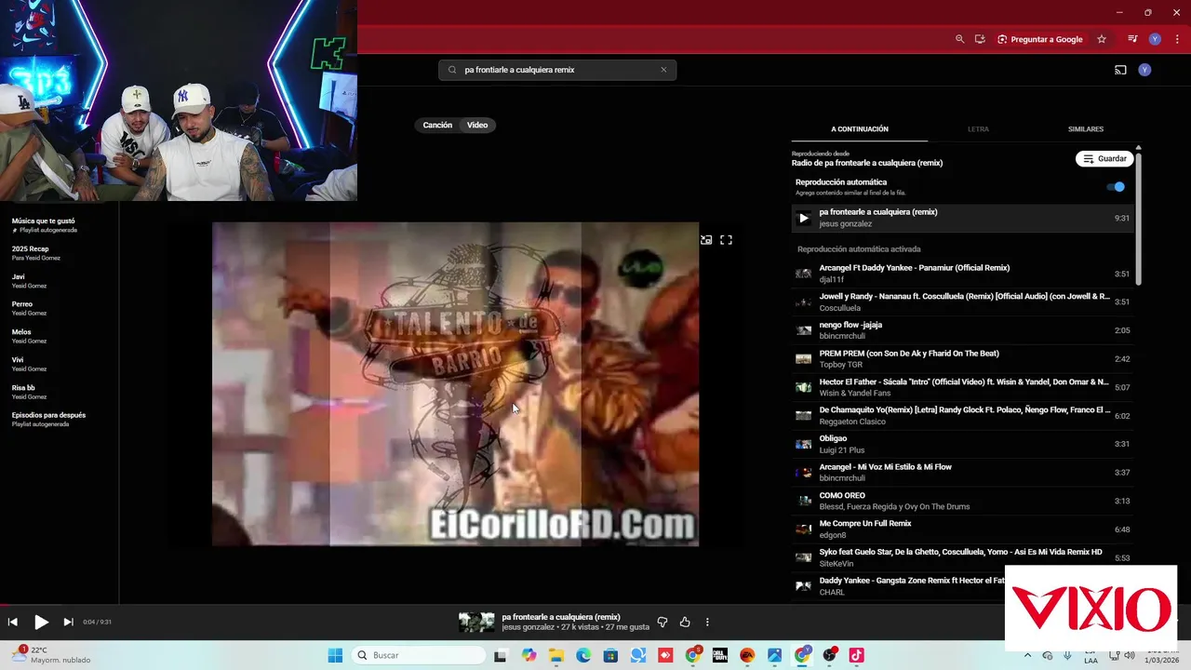The width and height of the screenshot is (1191, 670).
Task: Click Preguntar a Google button
Action: point(1040,39)
